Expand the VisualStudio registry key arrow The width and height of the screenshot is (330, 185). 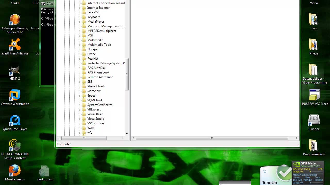[x=79, y=119]
